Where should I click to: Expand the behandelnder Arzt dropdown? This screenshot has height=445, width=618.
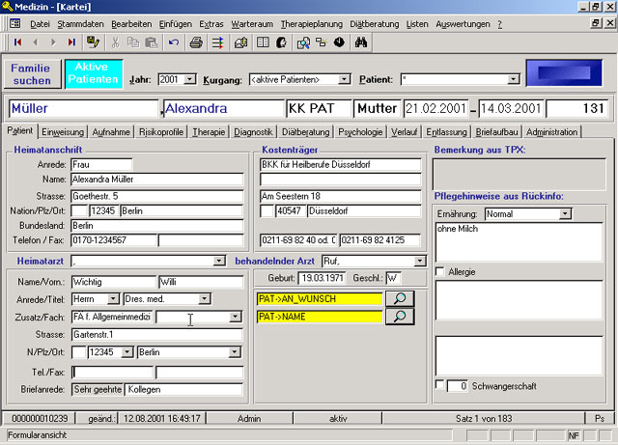coord(420,261)
